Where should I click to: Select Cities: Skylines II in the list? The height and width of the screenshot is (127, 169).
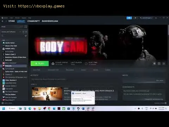(11, 80)
